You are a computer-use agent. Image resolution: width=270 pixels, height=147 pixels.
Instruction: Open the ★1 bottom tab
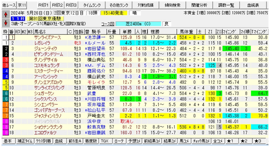click(231, 141)
